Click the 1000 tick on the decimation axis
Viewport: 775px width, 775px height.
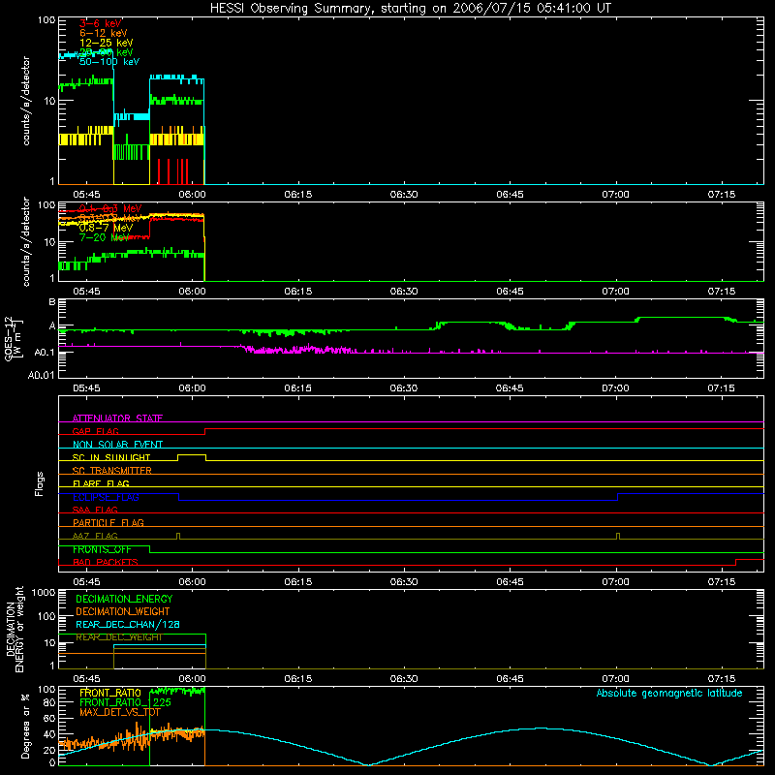coord(44,592)
